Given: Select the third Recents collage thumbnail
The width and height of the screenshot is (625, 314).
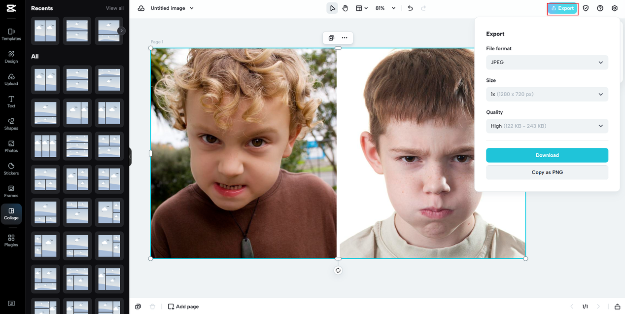Looking at the screenshot, I should [x=108, y=31].
